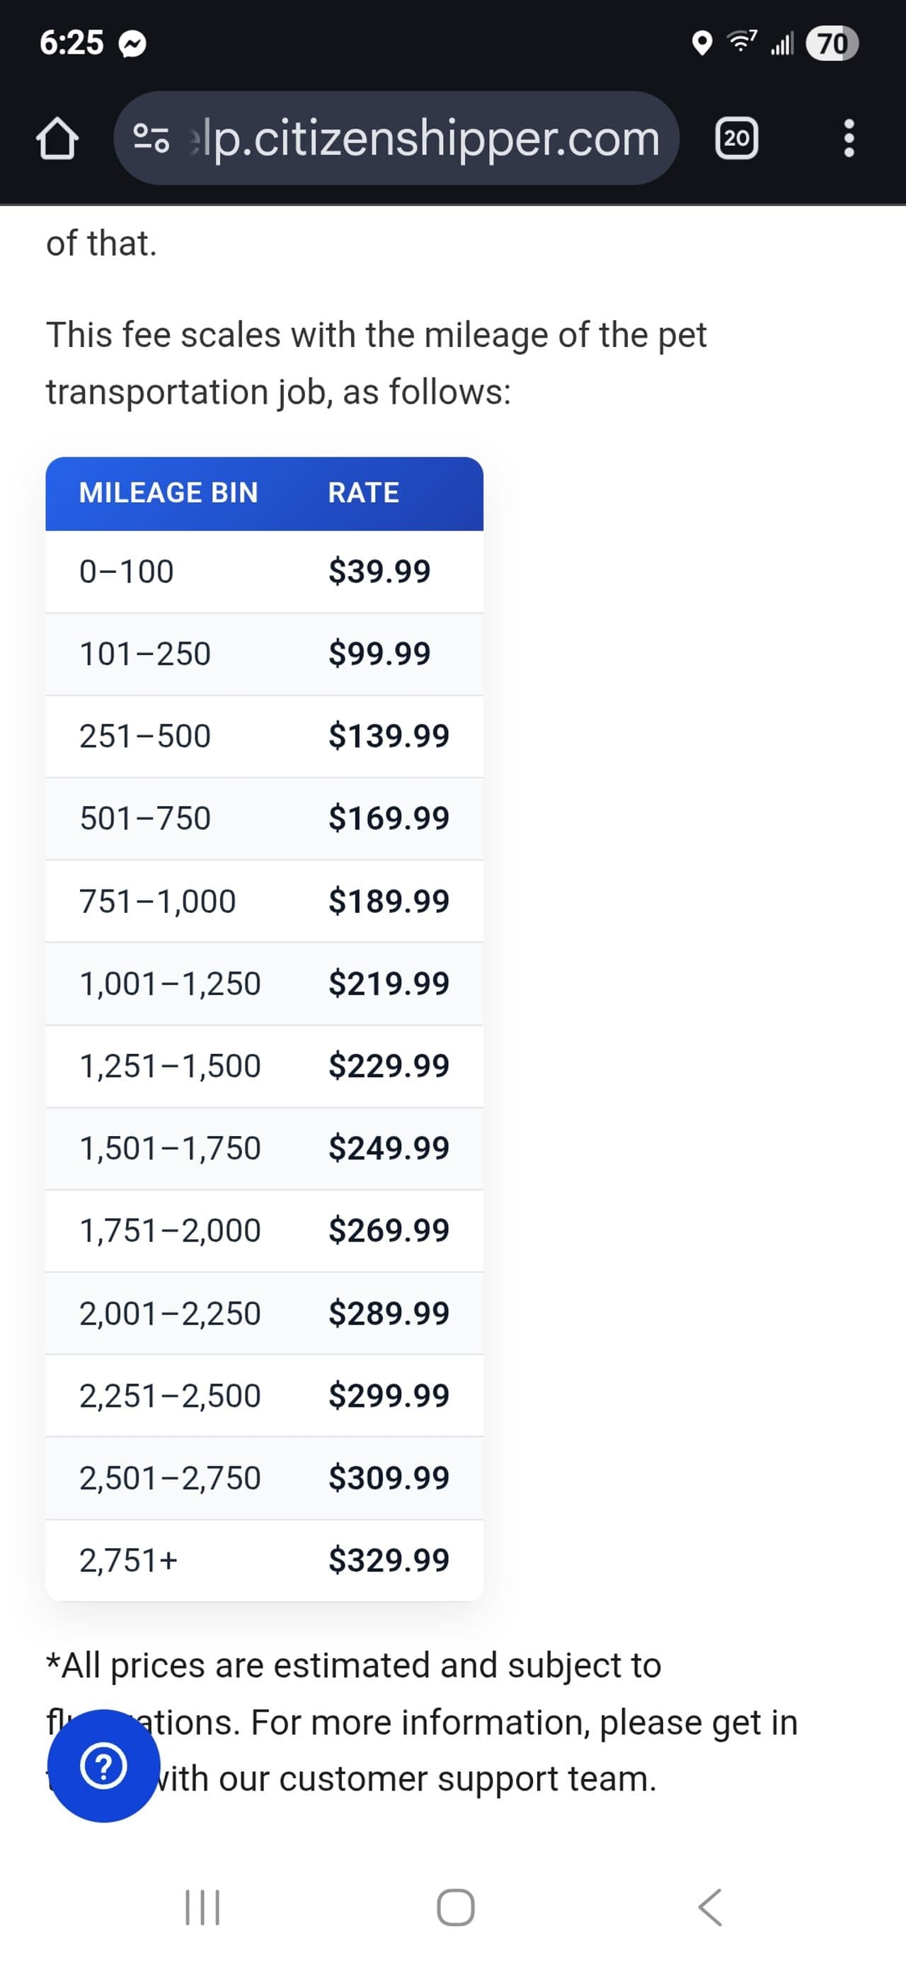Open site settings icon in address bar

point(151,139)
